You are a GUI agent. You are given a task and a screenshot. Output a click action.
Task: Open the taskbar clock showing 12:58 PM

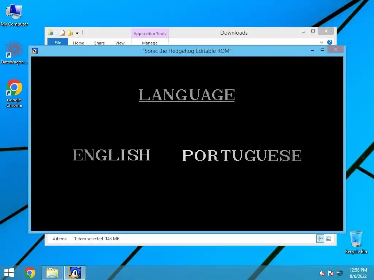point(358,273)
